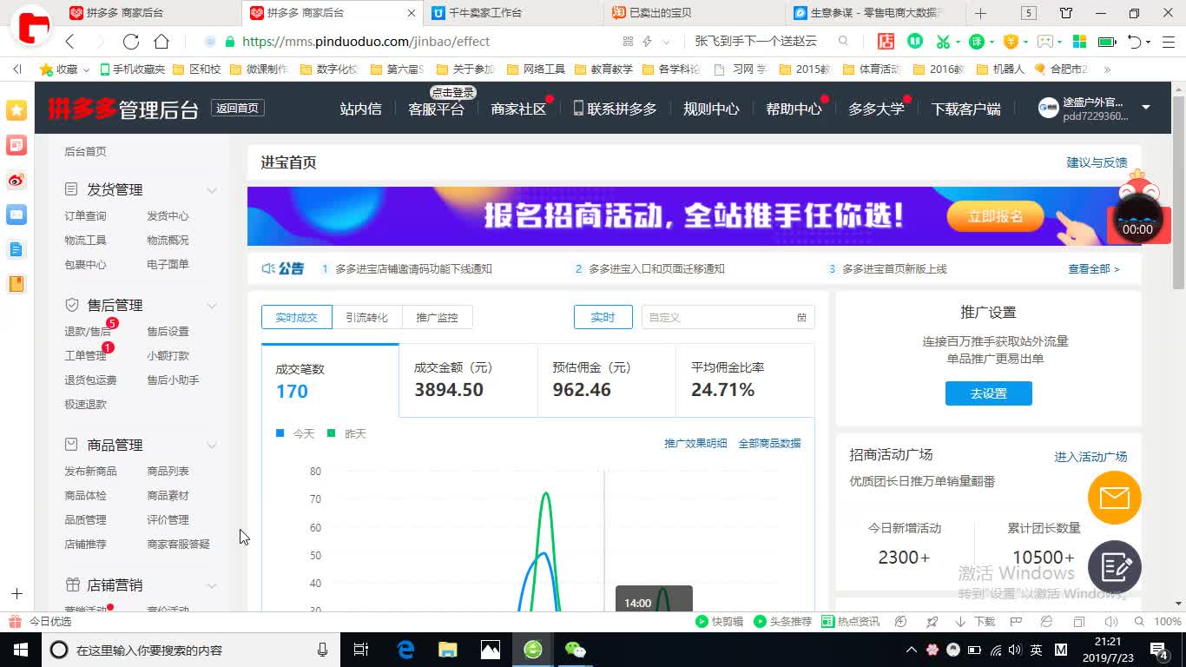
Task: Open the scissors screenshot tool
Action: click(944, 41)
